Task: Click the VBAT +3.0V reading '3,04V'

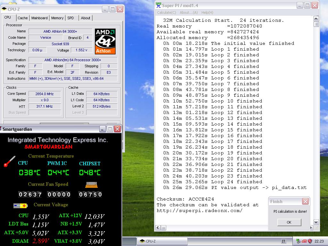Action: click(x=96, y=242)
